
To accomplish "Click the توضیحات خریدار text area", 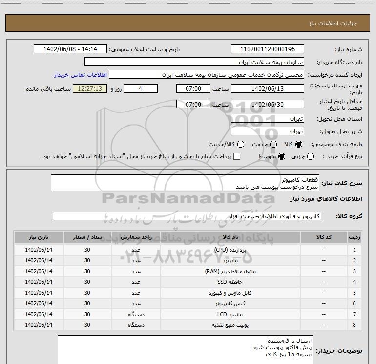I will click(x=185, y=350).
